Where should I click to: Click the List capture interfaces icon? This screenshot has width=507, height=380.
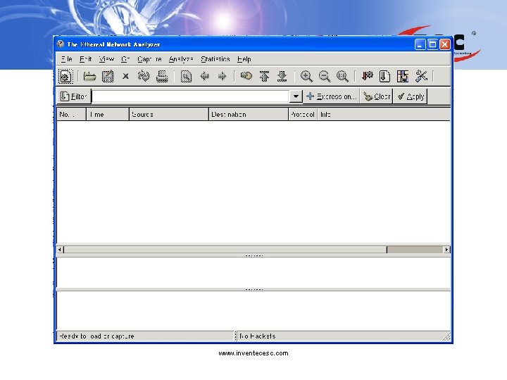(x=65, y=77)
